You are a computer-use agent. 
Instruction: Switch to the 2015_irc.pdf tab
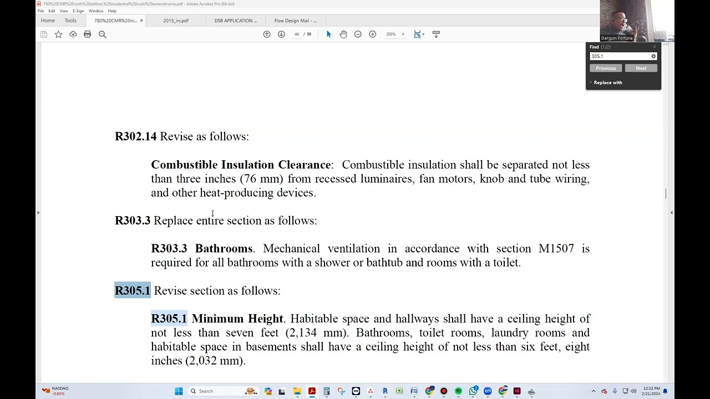176,21
